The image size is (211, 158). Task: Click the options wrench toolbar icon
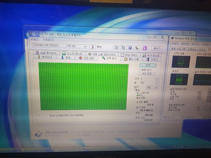pyautogui.click(x=137, y=48)
